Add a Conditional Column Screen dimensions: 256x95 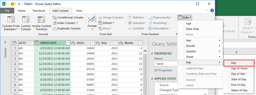point(68,17)
